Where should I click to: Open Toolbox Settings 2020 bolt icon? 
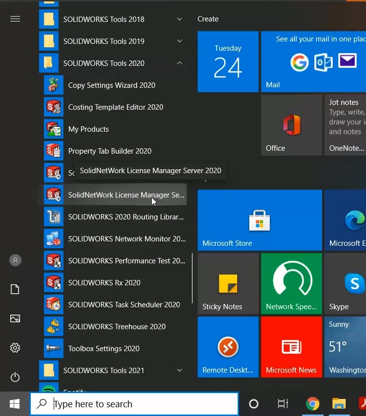tap(54, 348)
